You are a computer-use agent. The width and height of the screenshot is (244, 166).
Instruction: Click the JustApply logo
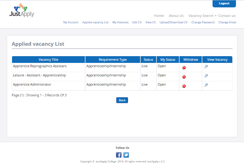22,10
